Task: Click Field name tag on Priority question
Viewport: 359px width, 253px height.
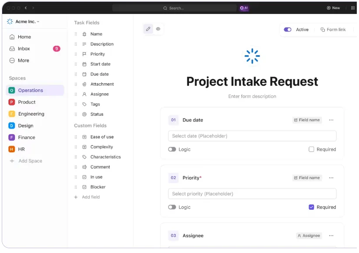Action: (307, 178)
